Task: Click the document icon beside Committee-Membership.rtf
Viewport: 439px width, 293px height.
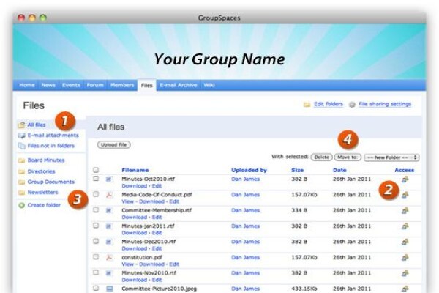Action: click(x=109, y=210)
